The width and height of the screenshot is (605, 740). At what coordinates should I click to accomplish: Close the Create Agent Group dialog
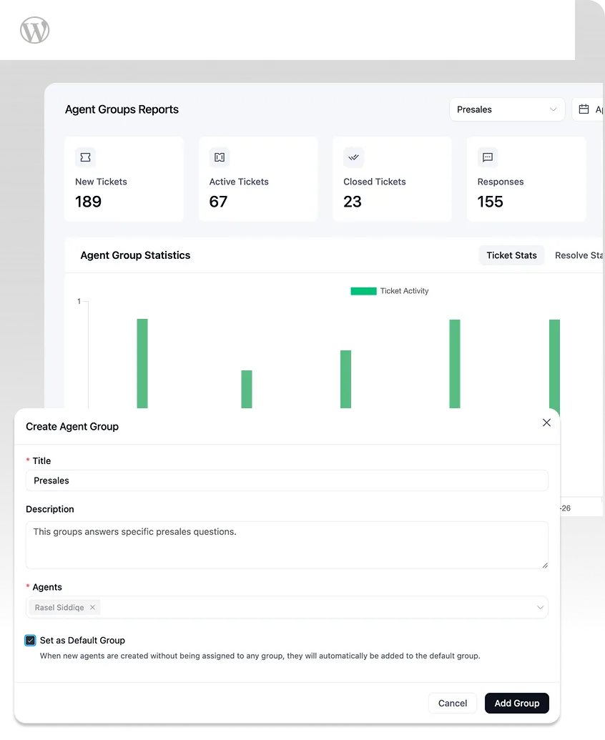[x=546, y=423]
